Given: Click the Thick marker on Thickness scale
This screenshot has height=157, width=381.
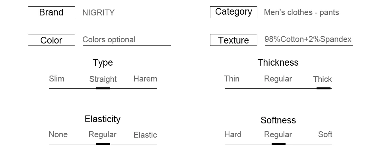Looking at the screenshot, I should point(323,89).
